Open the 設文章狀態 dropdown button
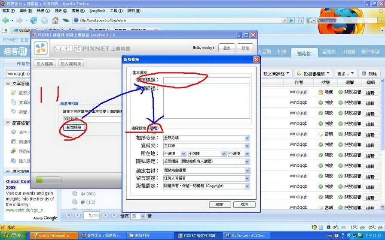 [276, 73]
